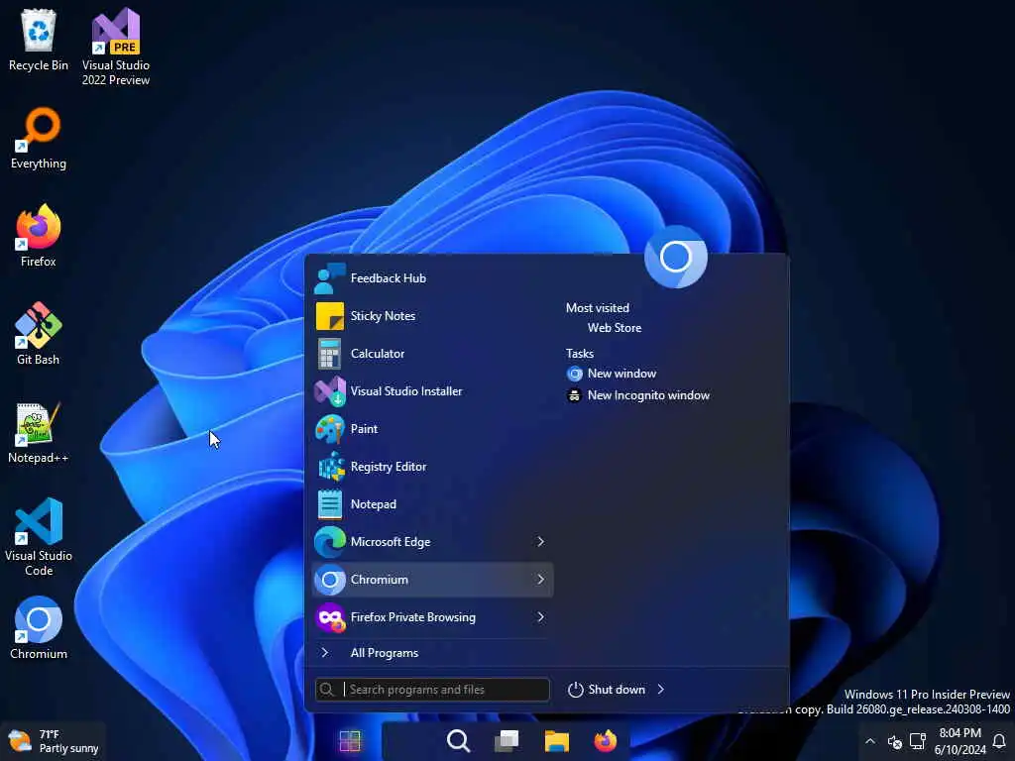
Task: Select Git Bash desktop shortcut
Action: coord(39,334)
